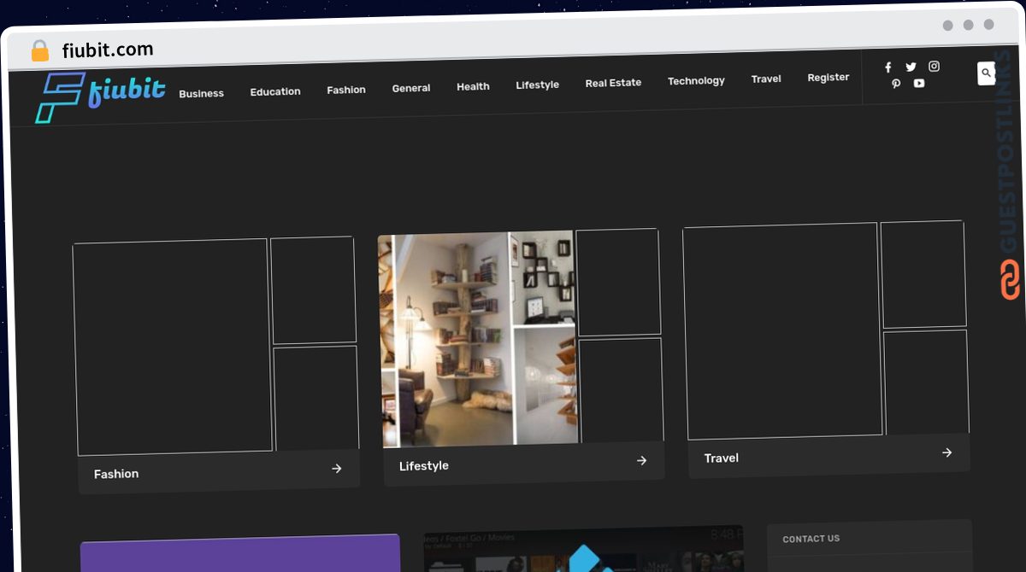Open the Facebook social icon
1026x572 pixels.
(x=887, y=67)
